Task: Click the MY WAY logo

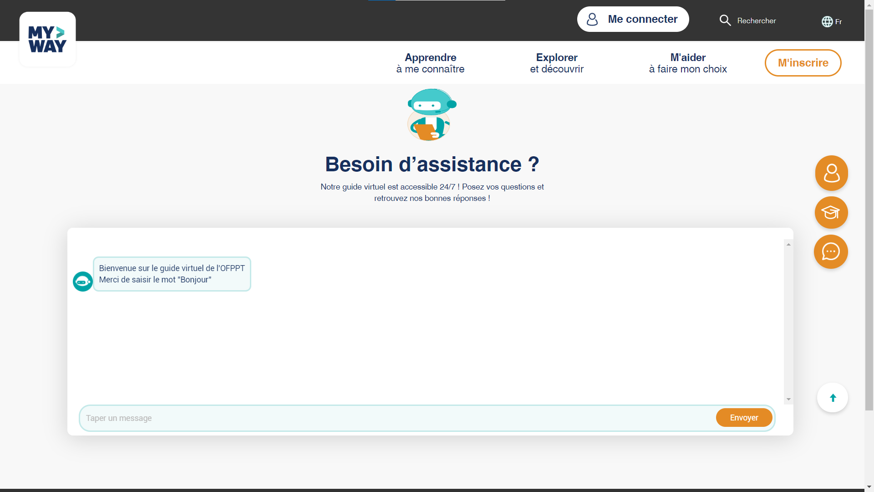Action: click(47, 39)
